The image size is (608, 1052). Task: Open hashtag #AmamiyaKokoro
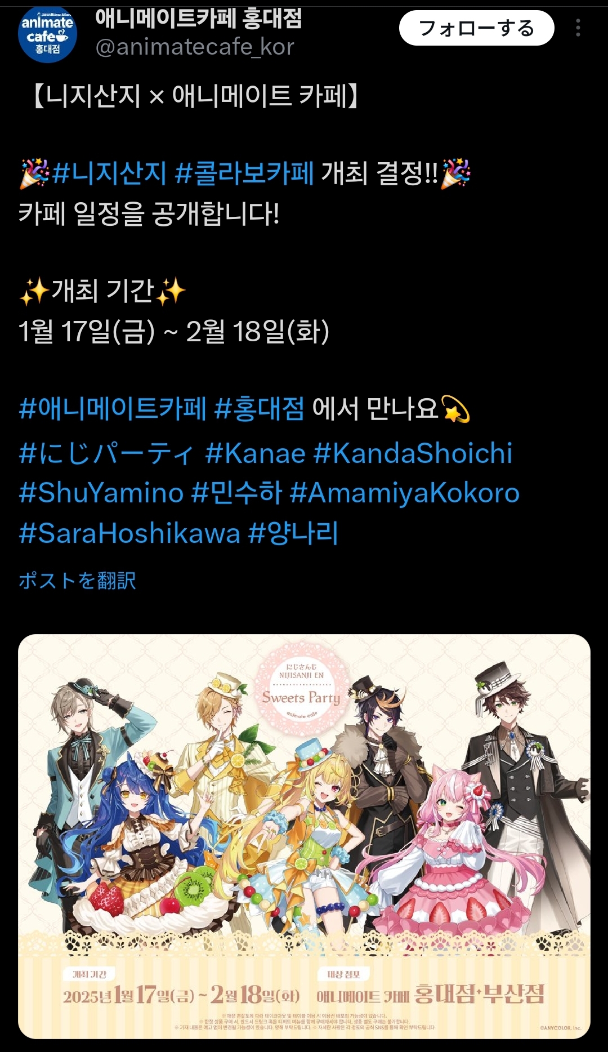coord(404,493)
